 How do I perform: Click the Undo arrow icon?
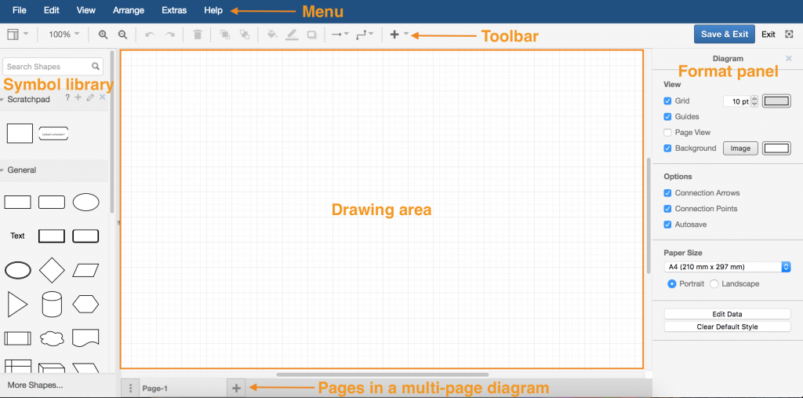150,35
